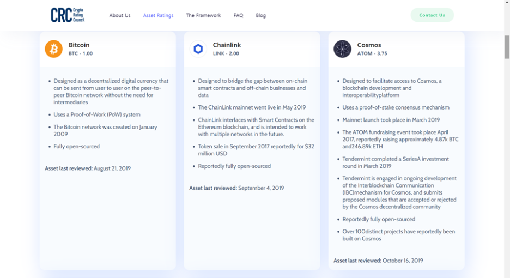Image resolution: width=510 pixels, height=278 pixels.
Task: Open the Blog nav link
Action: (x=260, y=15)
